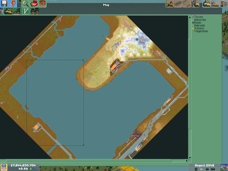This screenshot has height=171, width=228.
Task: Pause the game
Action: point(196,169)
